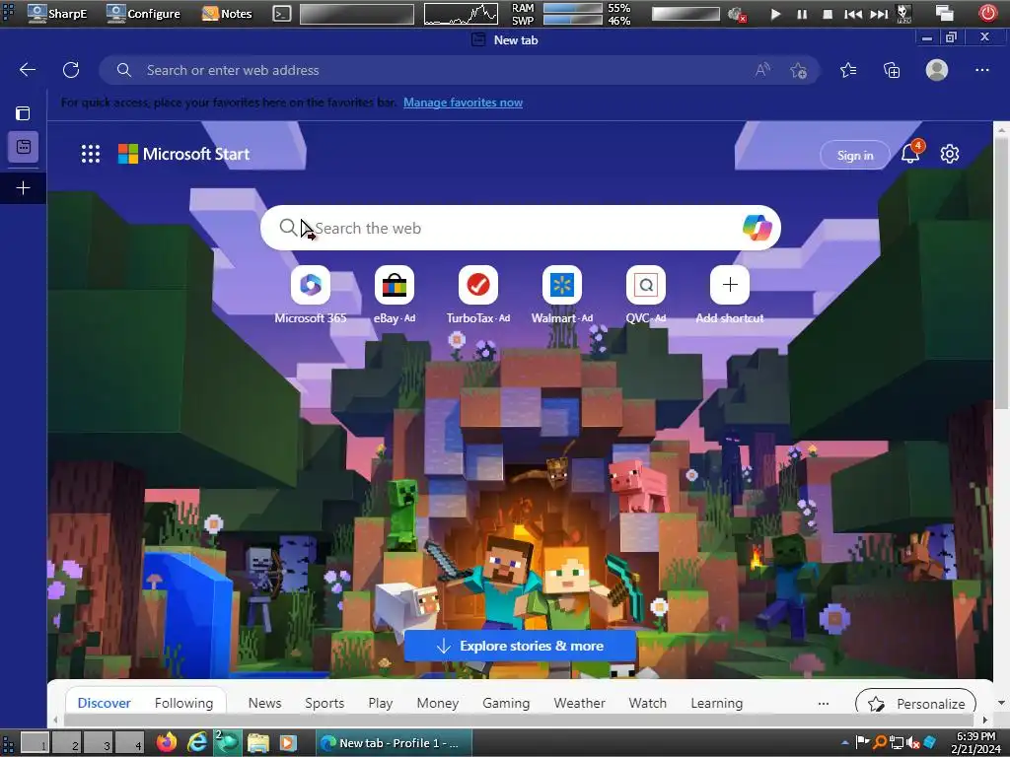Select the Following feed tab
Screen dimensions: 1010x757
tap(183, 703)
